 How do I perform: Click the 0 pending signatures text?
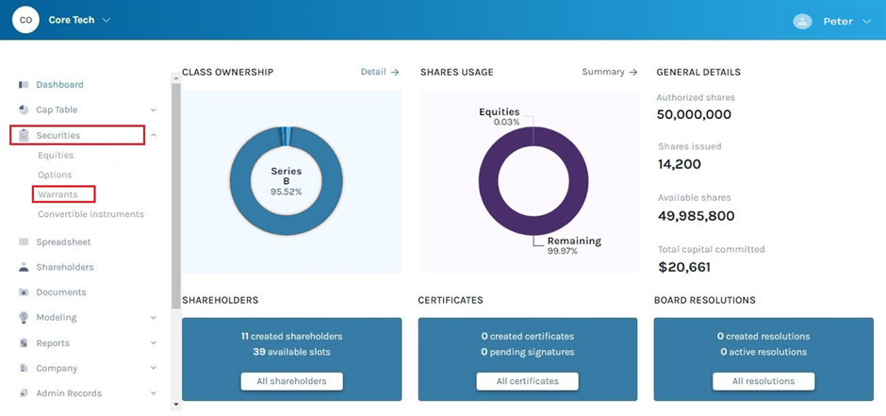pos(527,352)
